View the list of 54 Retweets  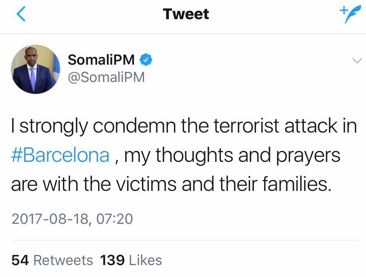click(x=52, y=260)
